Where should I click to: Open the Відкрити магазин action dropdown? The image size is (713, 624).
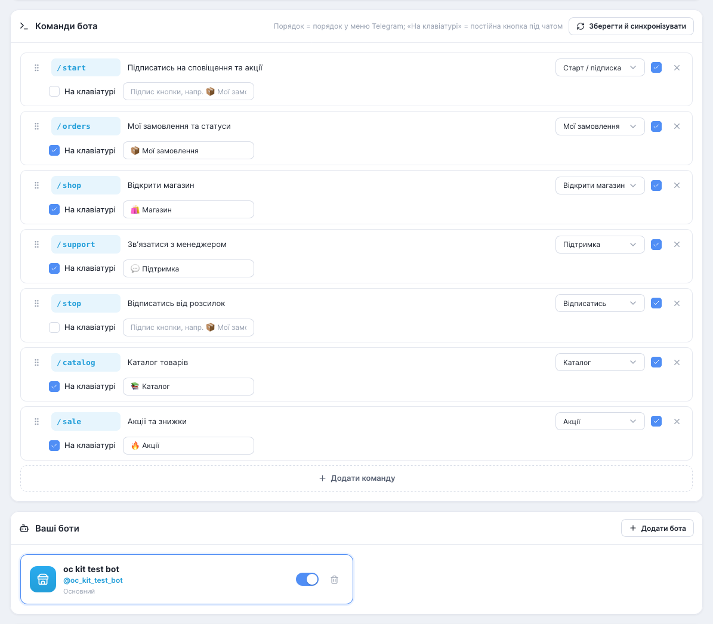click(600, 186)
